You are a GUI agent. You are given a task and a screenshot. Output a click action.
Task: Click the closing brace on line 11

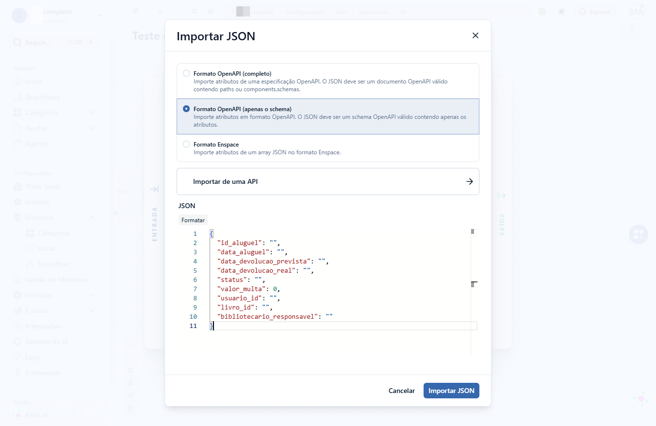(x=211, y=326)
